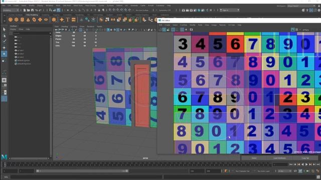Open the UV set dropdown arrow near pntgry
This screenshot has width=321, height=180.
pos(300,30)
